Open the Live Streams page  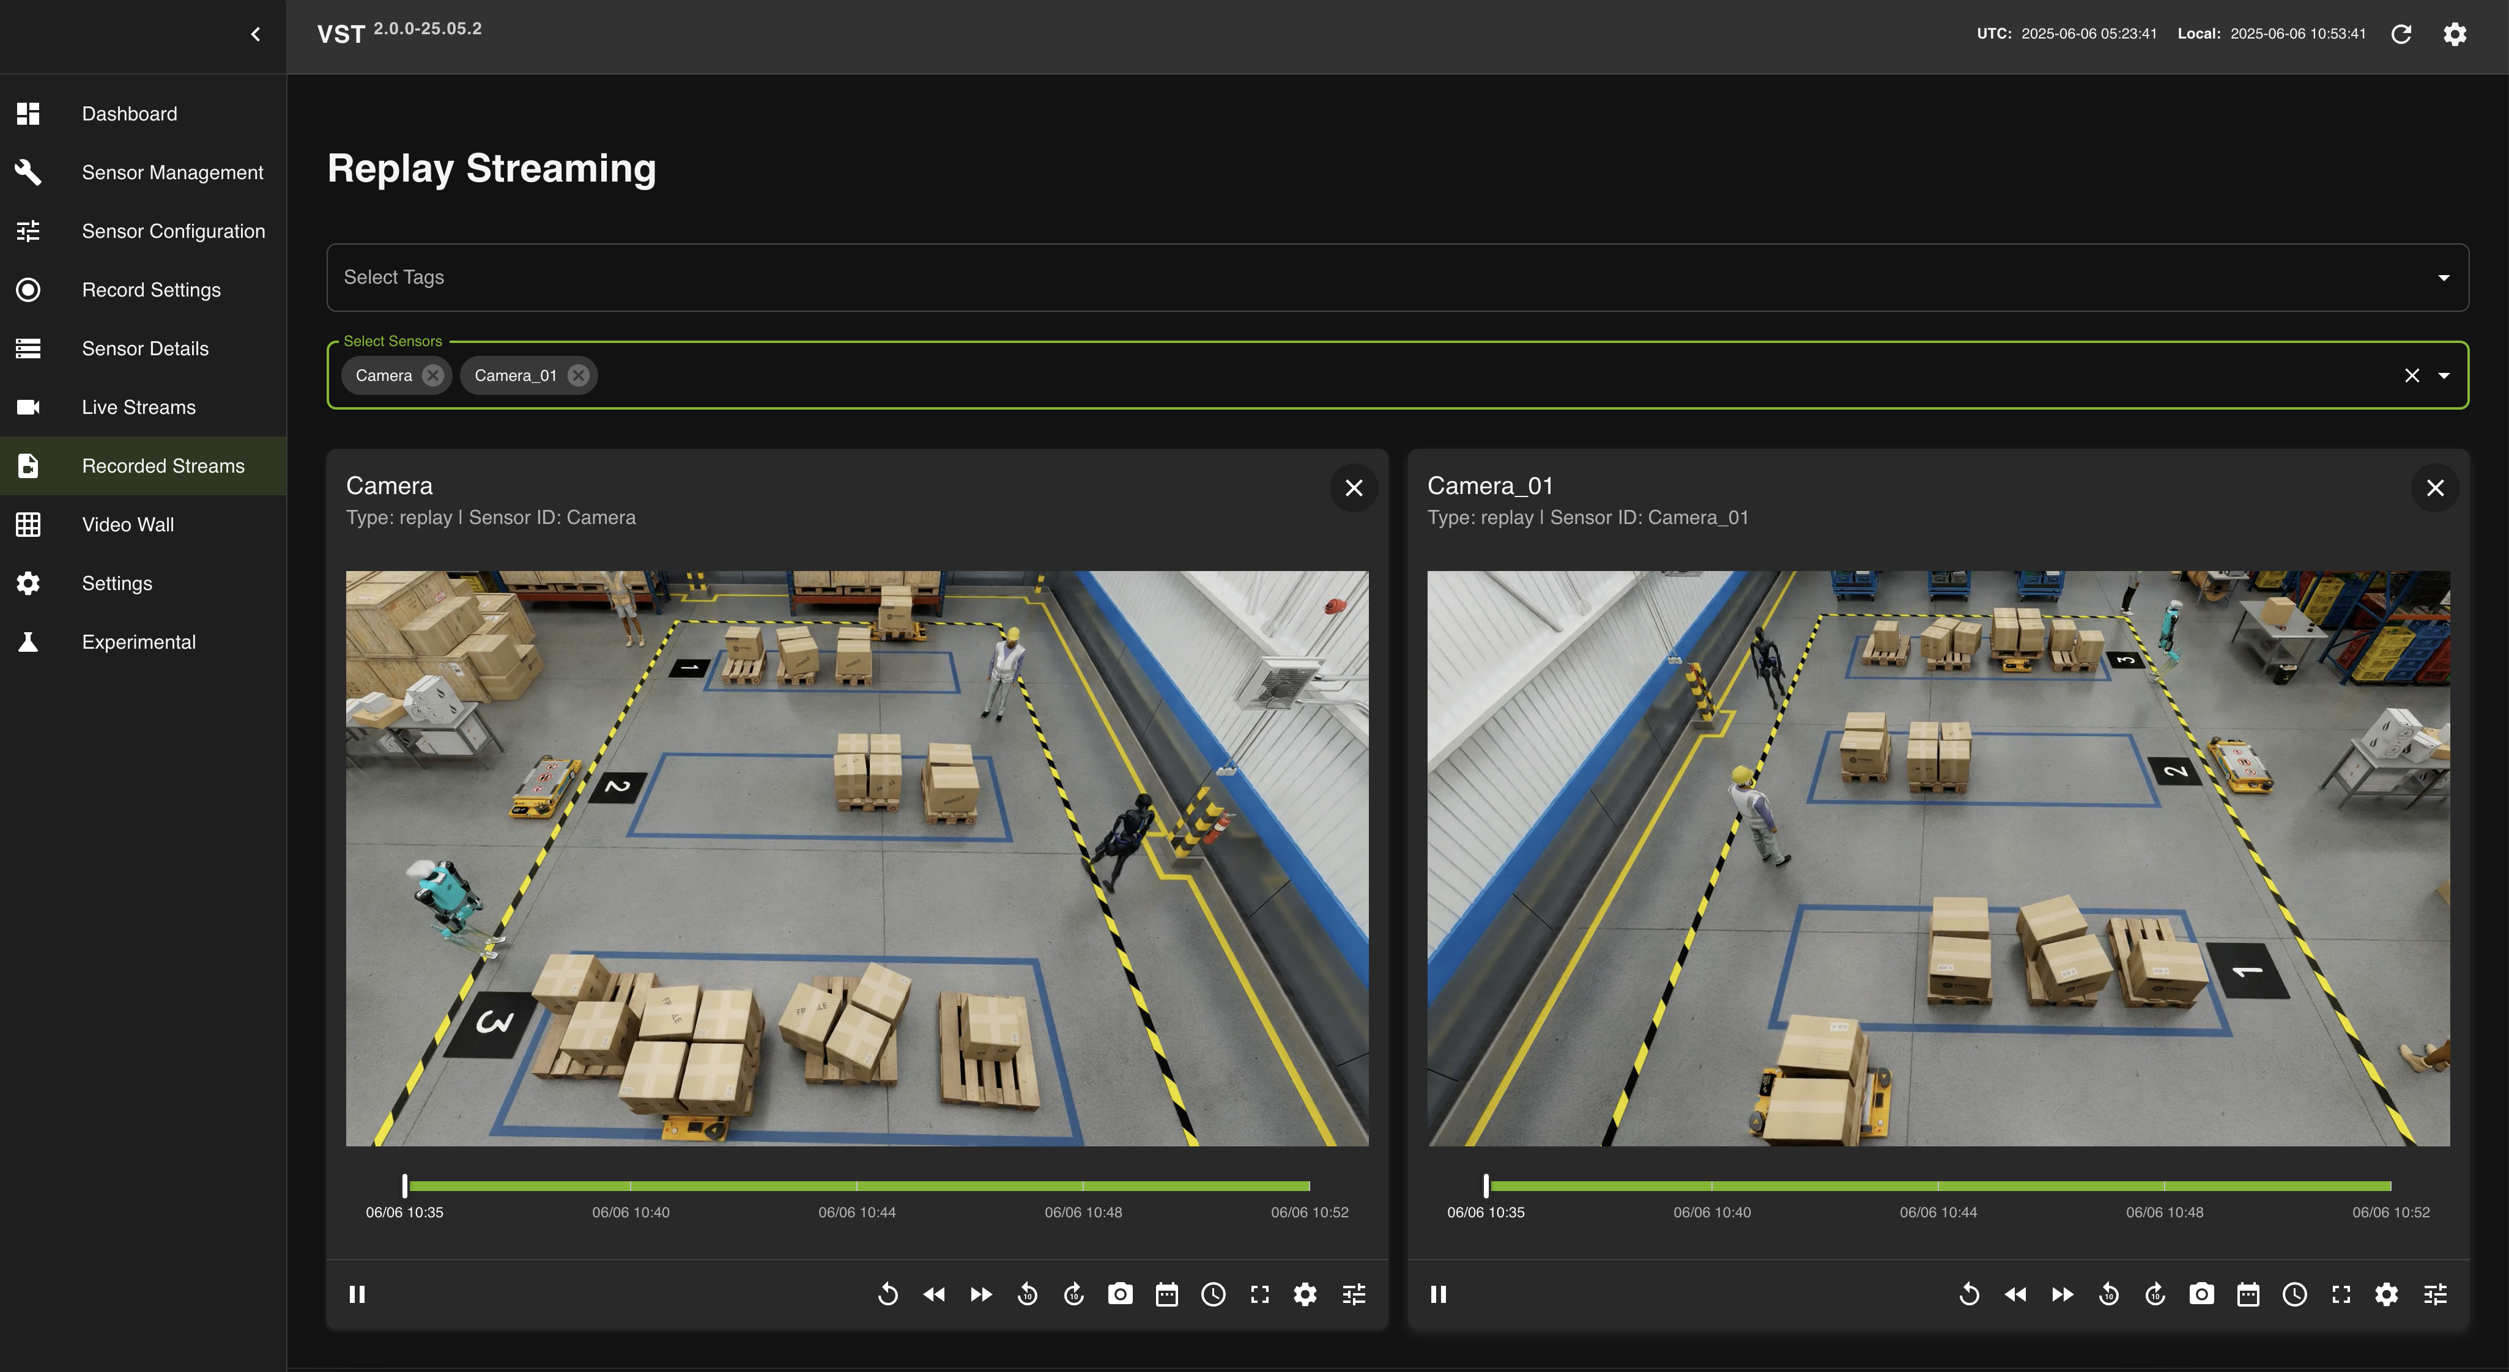[x=138, y=407]
